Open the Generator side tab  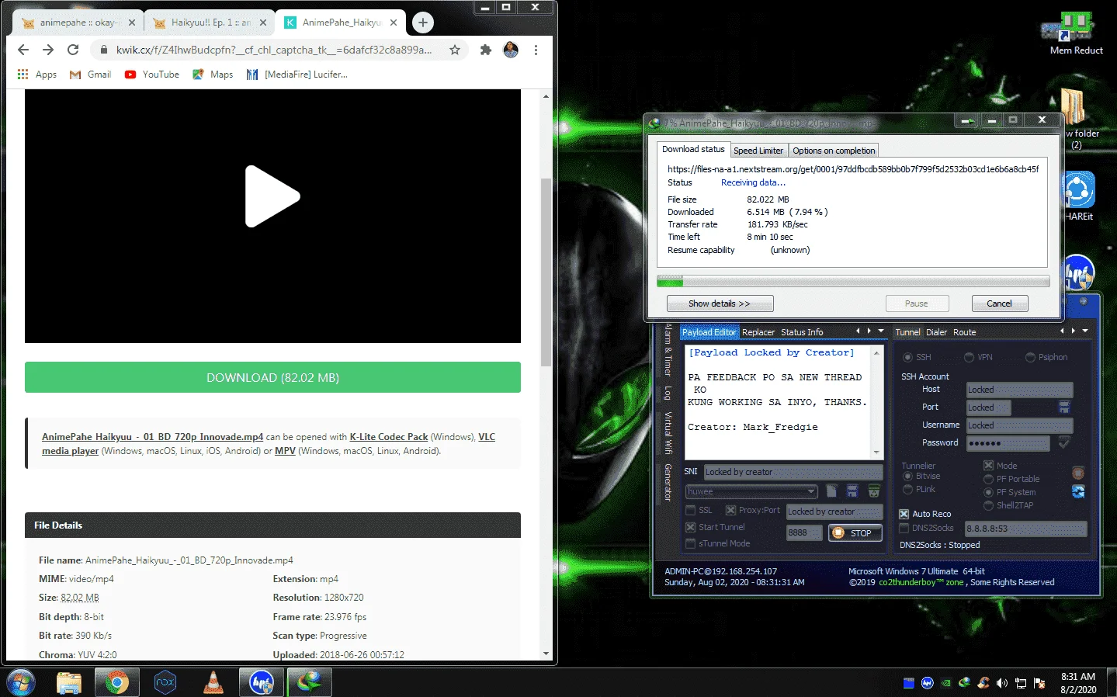668,482
